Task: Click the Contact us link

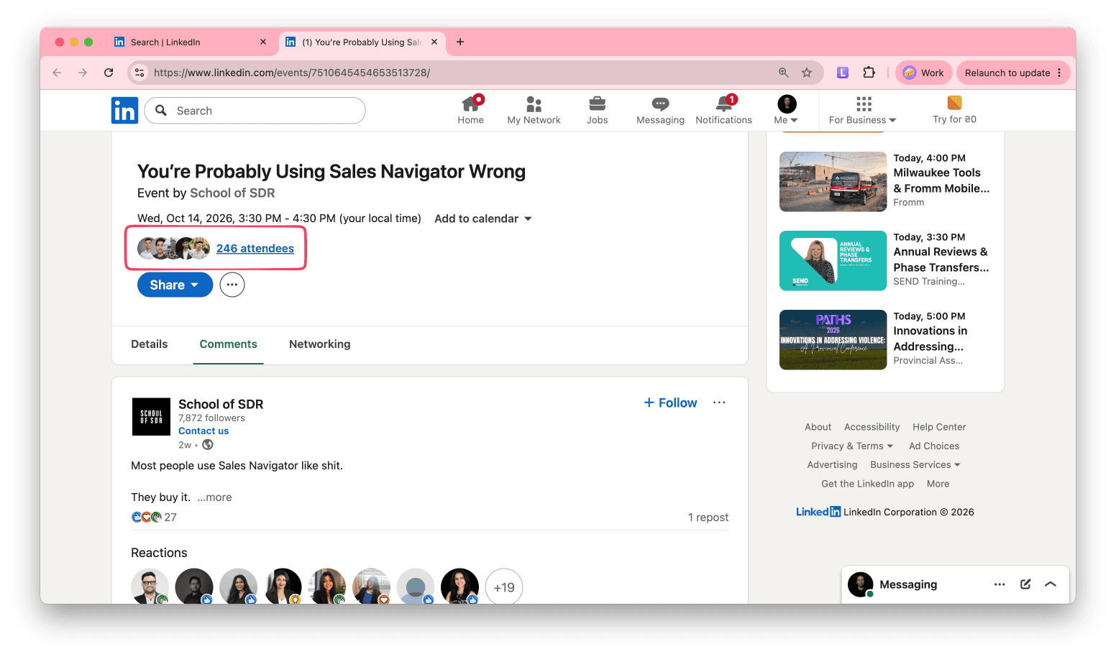Action: click(203, 431)
